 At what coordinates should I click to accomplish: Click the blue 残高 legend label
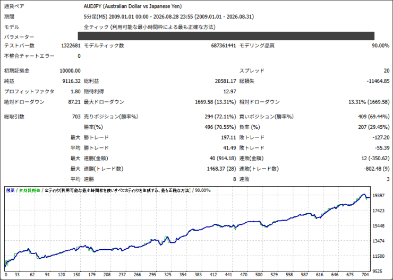[x=10, y=190]
